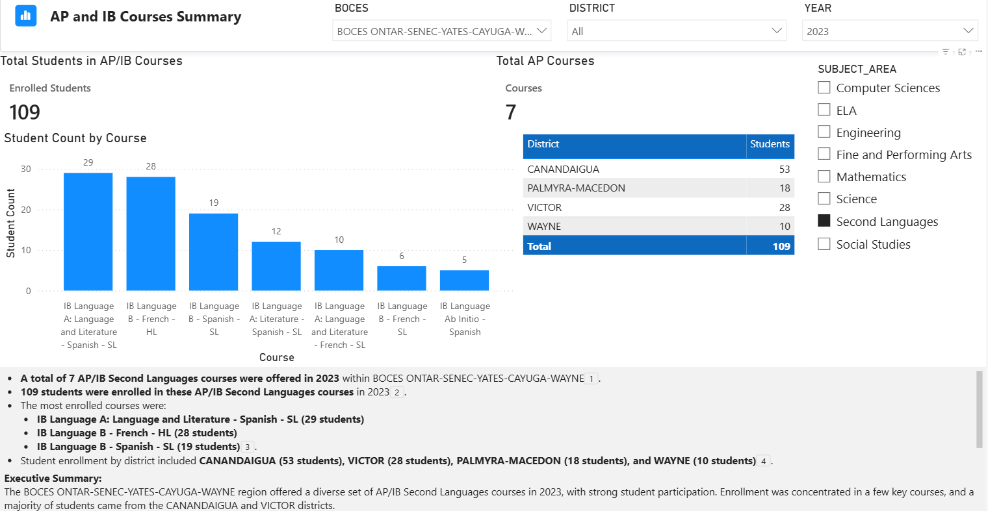This screenshot has height=511, width=988.
Task: Uncheck the Second Languages checkbox
Action: pos(824,221)
